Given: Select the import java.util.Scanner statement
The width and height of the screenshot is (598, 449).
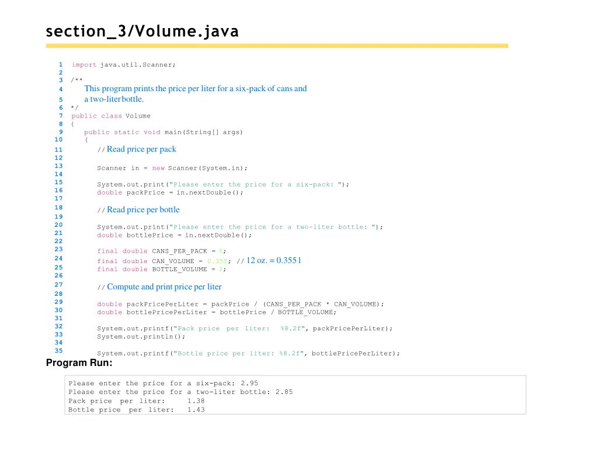Looking at the screenshot, I should point(123,64).
